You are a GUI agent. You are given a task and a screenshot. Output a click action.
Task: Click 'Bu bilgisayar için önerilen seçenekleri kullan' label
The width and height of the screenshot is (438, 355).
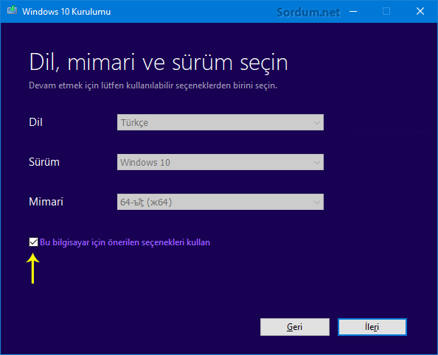click(x=125, y=242)
